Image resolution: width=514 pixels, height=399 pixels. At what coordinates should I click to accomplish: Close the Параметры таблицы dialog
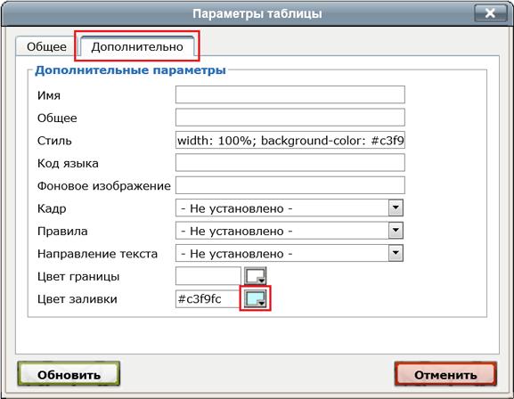click(490, 13)
